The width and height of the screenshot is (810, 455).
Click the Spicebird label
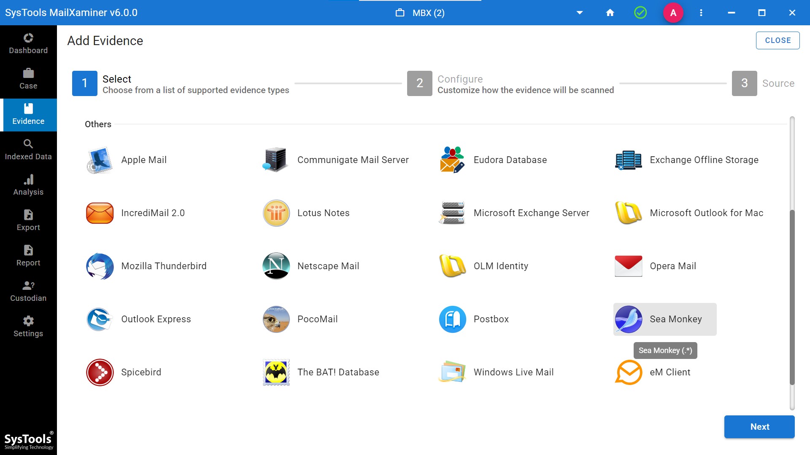(x=141, y=372)
